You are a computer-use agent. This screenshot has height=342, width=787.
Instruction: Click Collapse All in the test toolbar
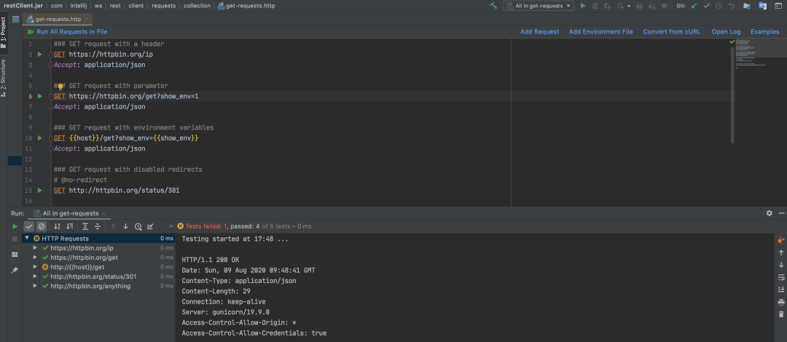pos(98,226)
